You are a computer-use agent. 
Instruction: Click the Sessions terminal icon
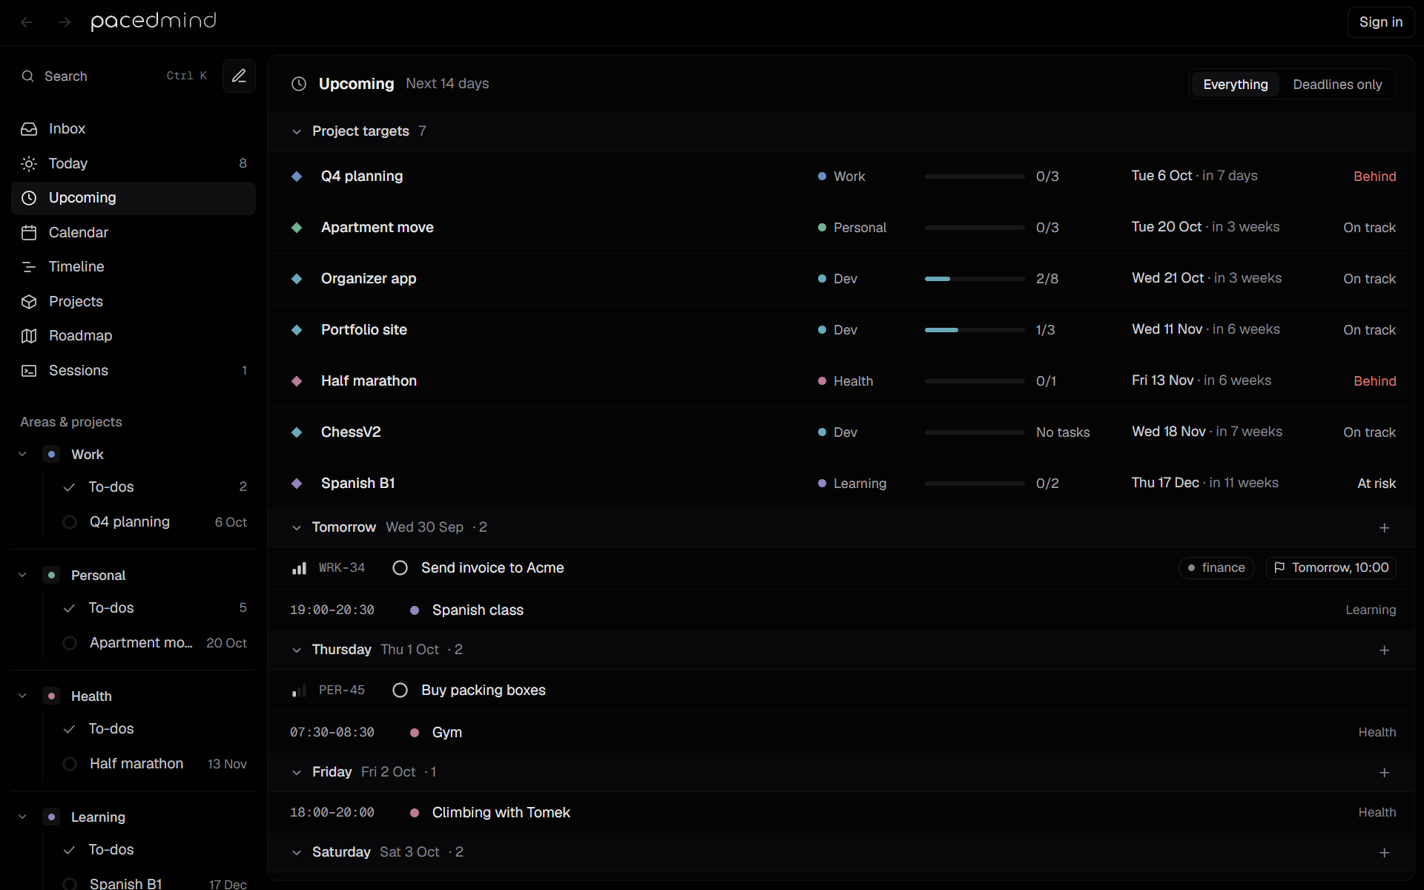click(29, 371)
